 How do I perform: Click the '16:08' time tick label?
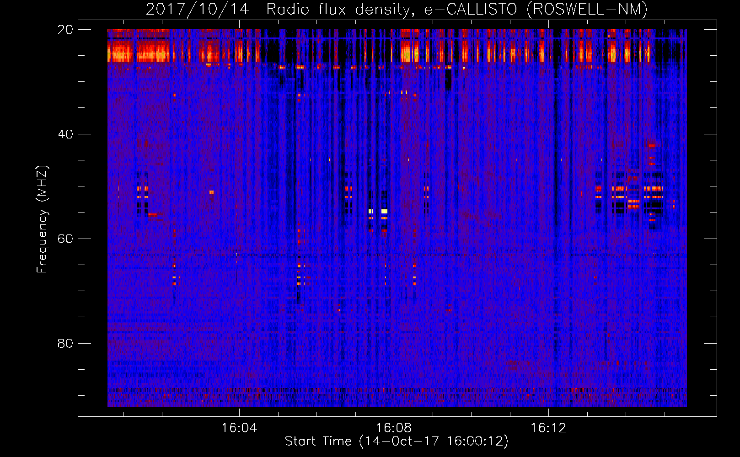[394, 428]
